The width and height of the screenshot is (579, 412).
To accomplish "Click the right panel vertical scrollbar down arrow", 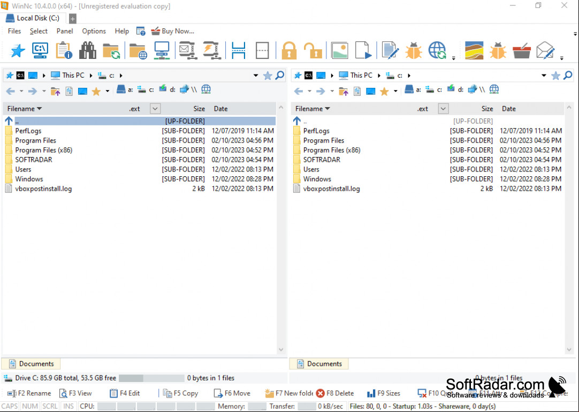I will pyautogui.click(x=569, y=350).
